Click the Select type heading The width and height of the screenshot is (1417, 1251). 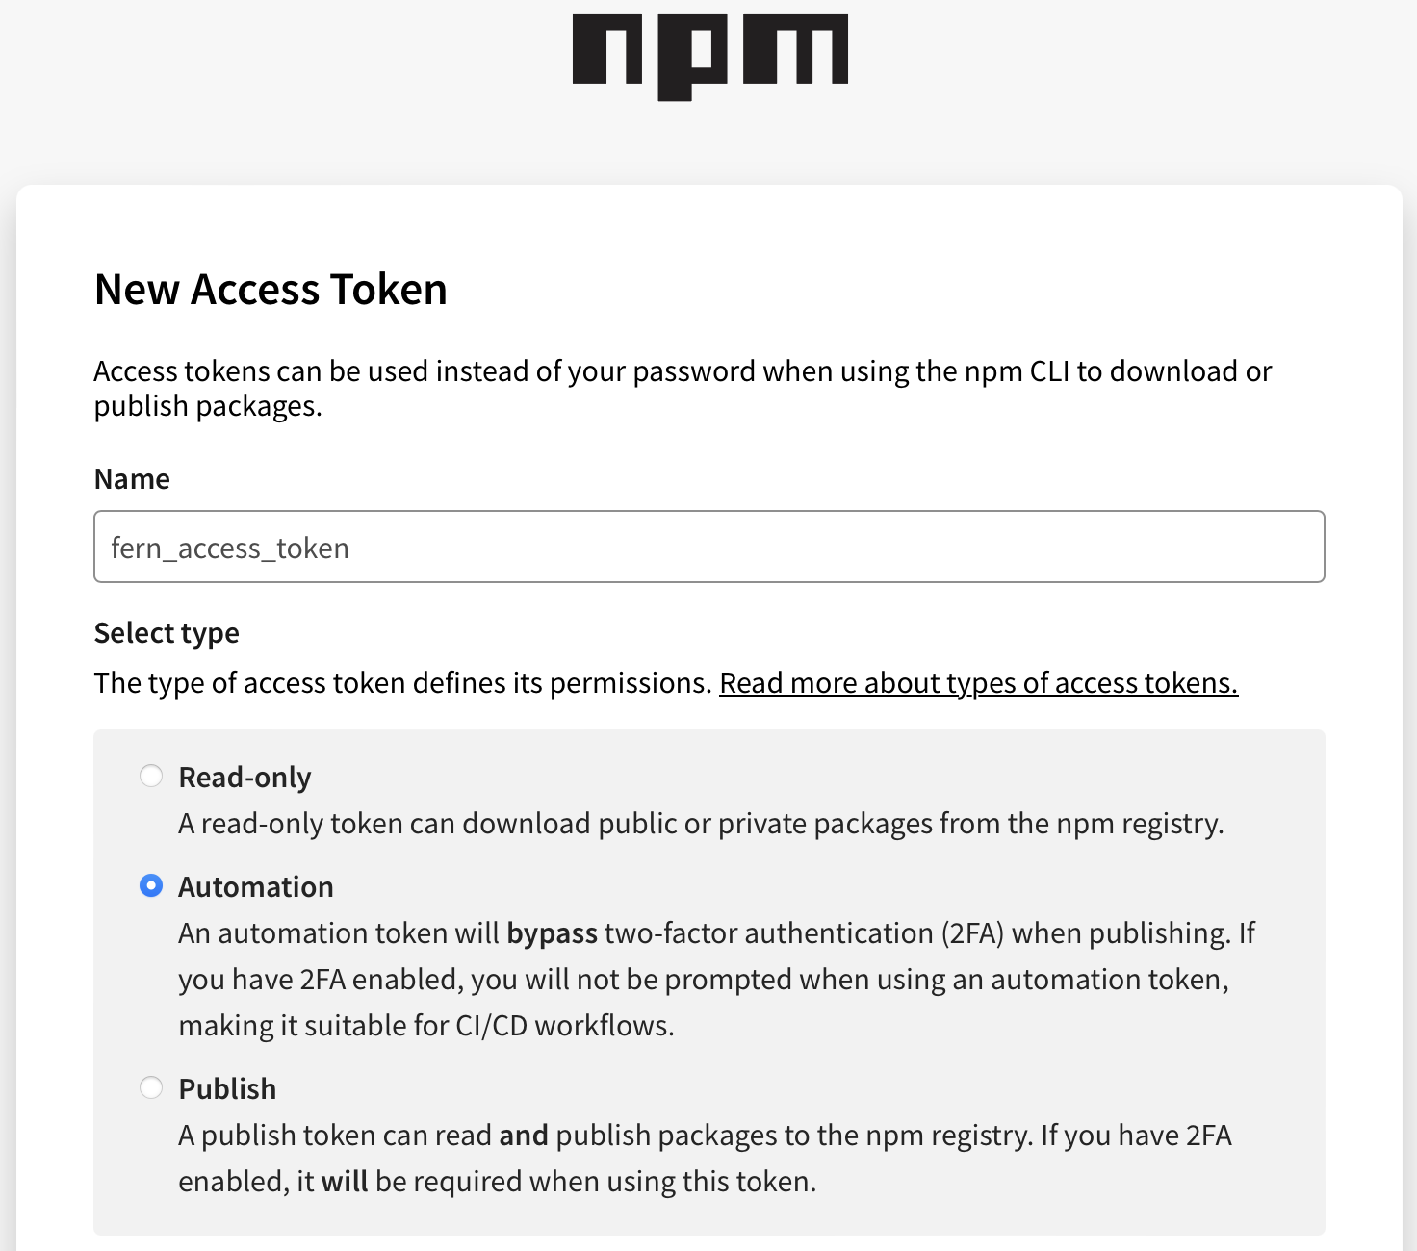(x=167, y=633)
